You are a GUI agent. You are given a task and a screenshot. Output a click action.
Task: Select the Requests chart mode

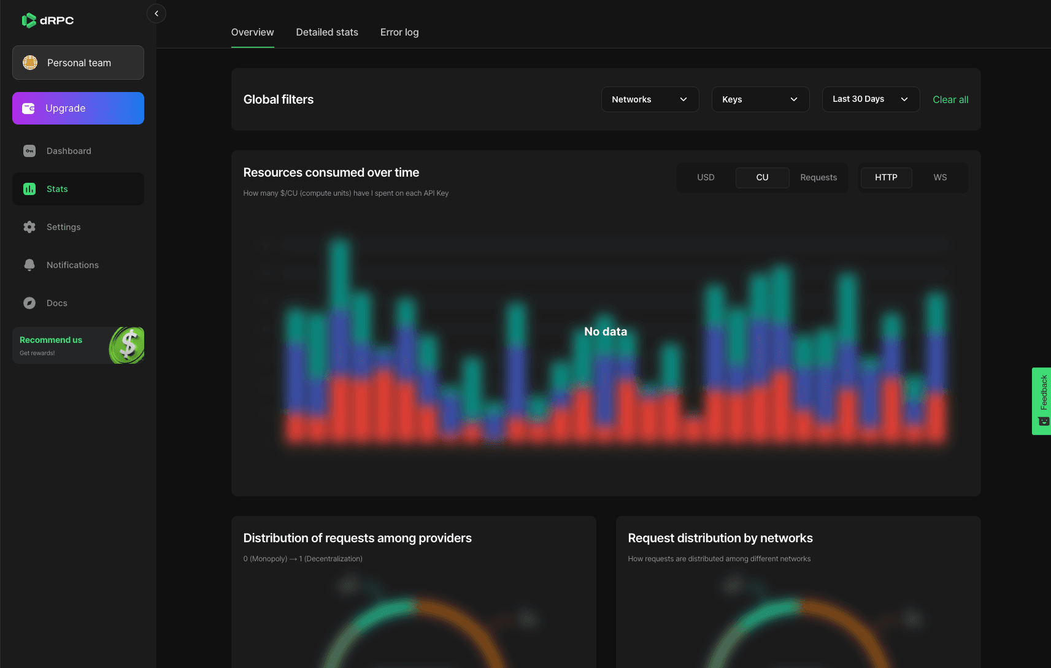click(818, 177)
